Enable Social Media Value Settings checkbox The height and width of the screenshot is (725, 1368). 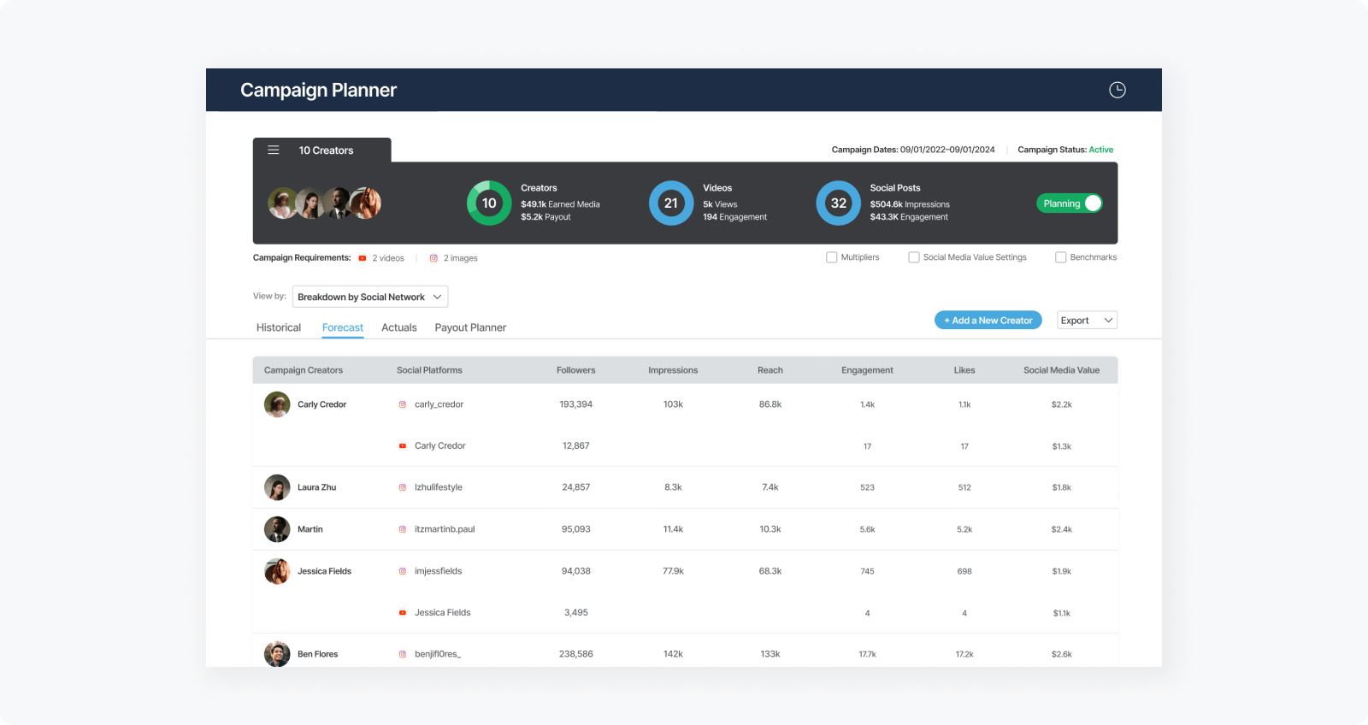[914, 257]
